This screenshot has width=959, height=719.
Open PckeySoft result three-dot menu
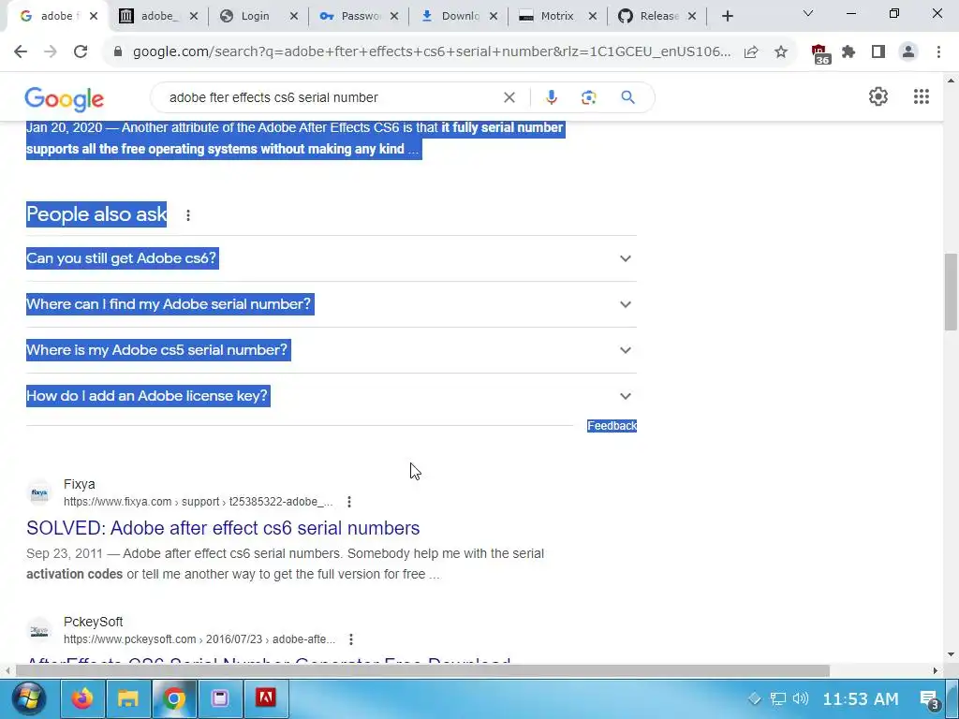(x=351, y=639)
